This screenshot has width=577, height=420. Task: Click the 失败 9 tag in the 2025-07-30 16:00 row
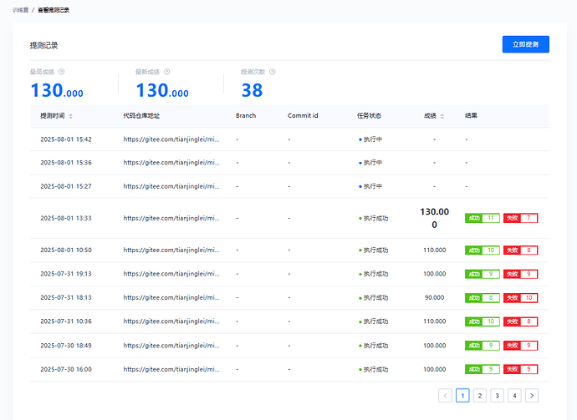coord(520,369)
